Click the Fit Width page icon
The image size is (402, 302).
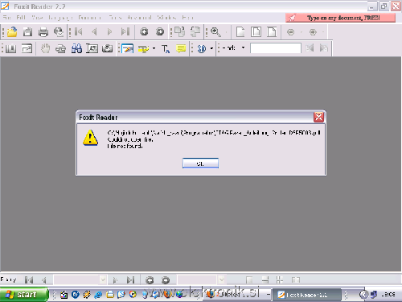click(272, 32)
